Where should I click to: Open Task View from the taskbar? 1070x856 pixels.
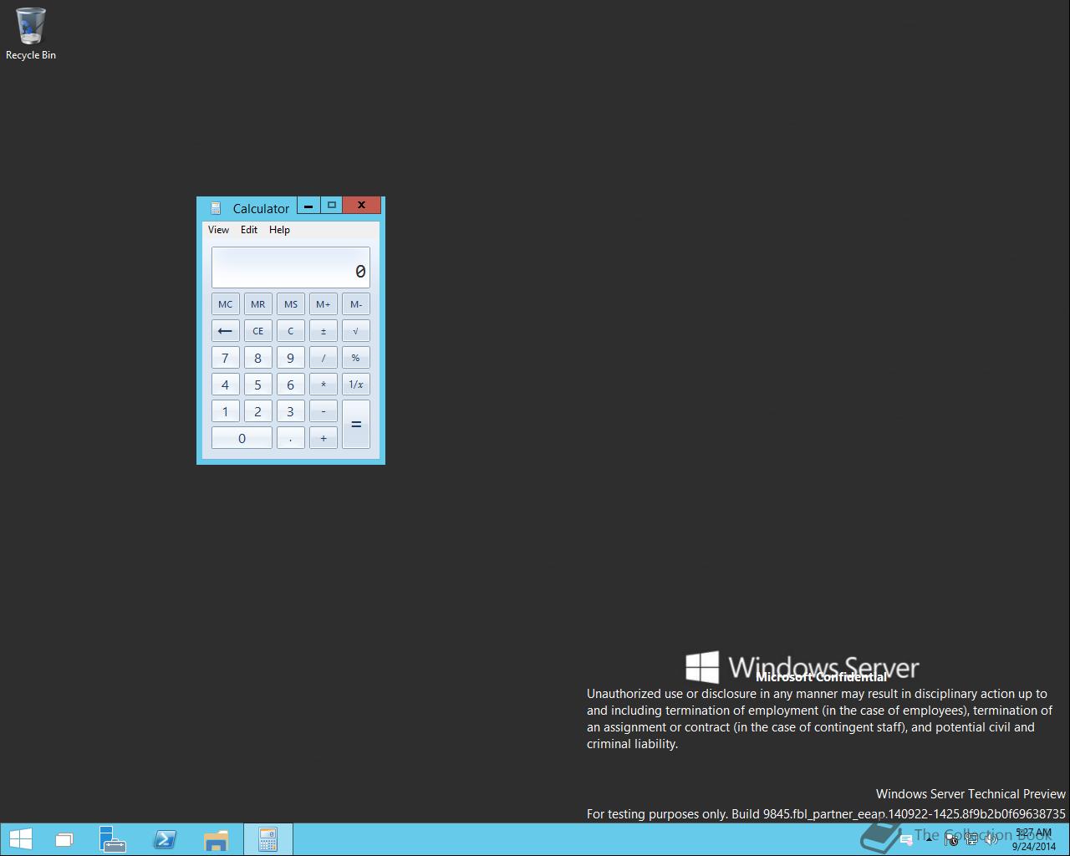[64, 840]
